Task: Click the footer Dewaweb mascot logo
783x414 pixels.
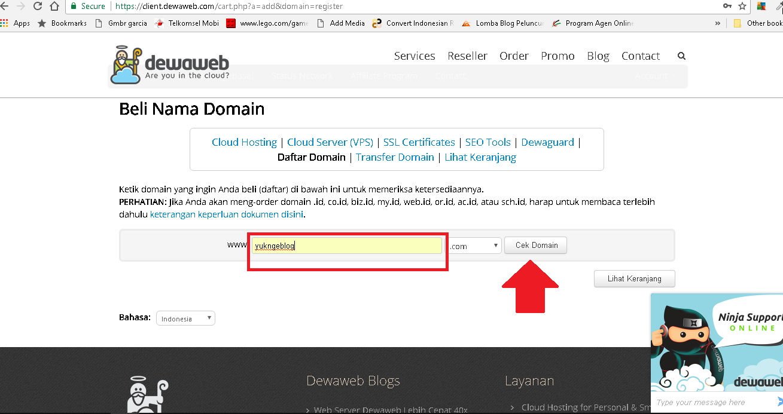Action: click(148, 394)
